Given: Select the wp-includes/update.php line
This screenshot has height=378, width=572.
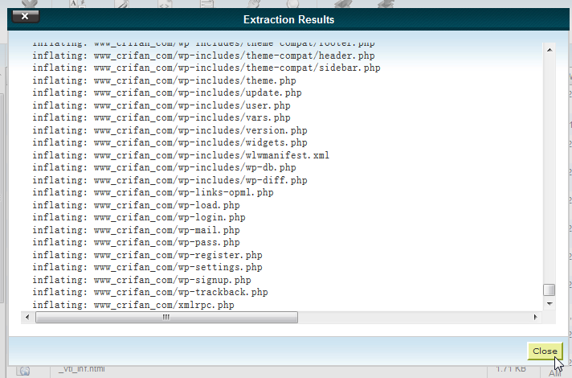Looking at the screenshot, I should click(x=167, y=92).
